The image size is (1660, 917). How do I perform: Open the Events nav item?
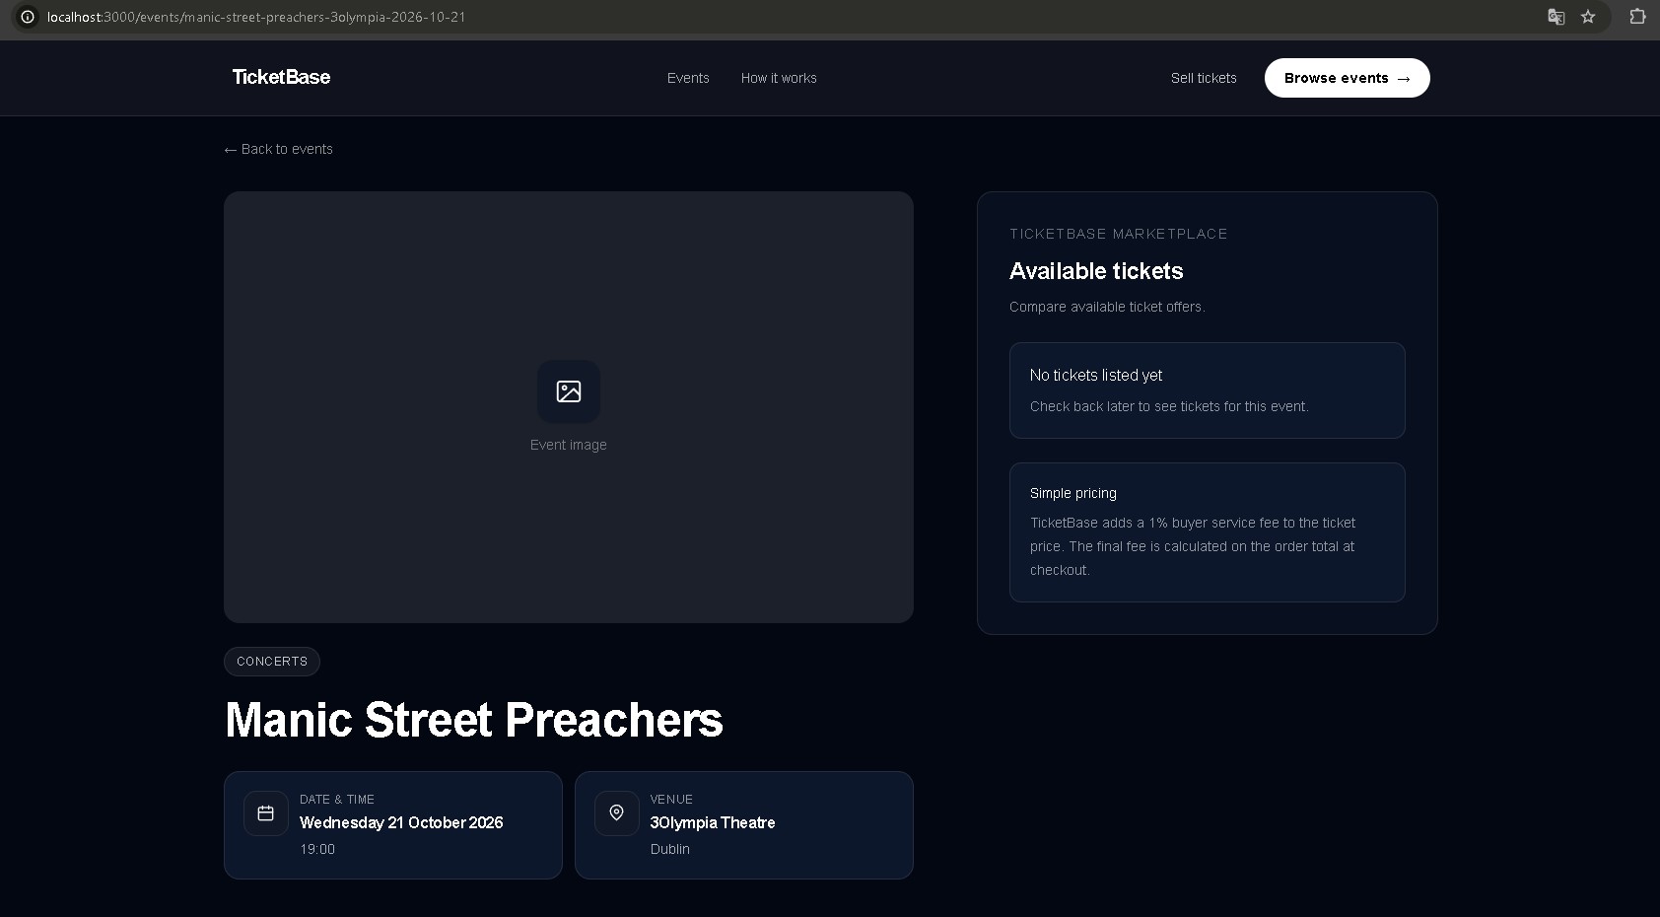click(688, 78)
